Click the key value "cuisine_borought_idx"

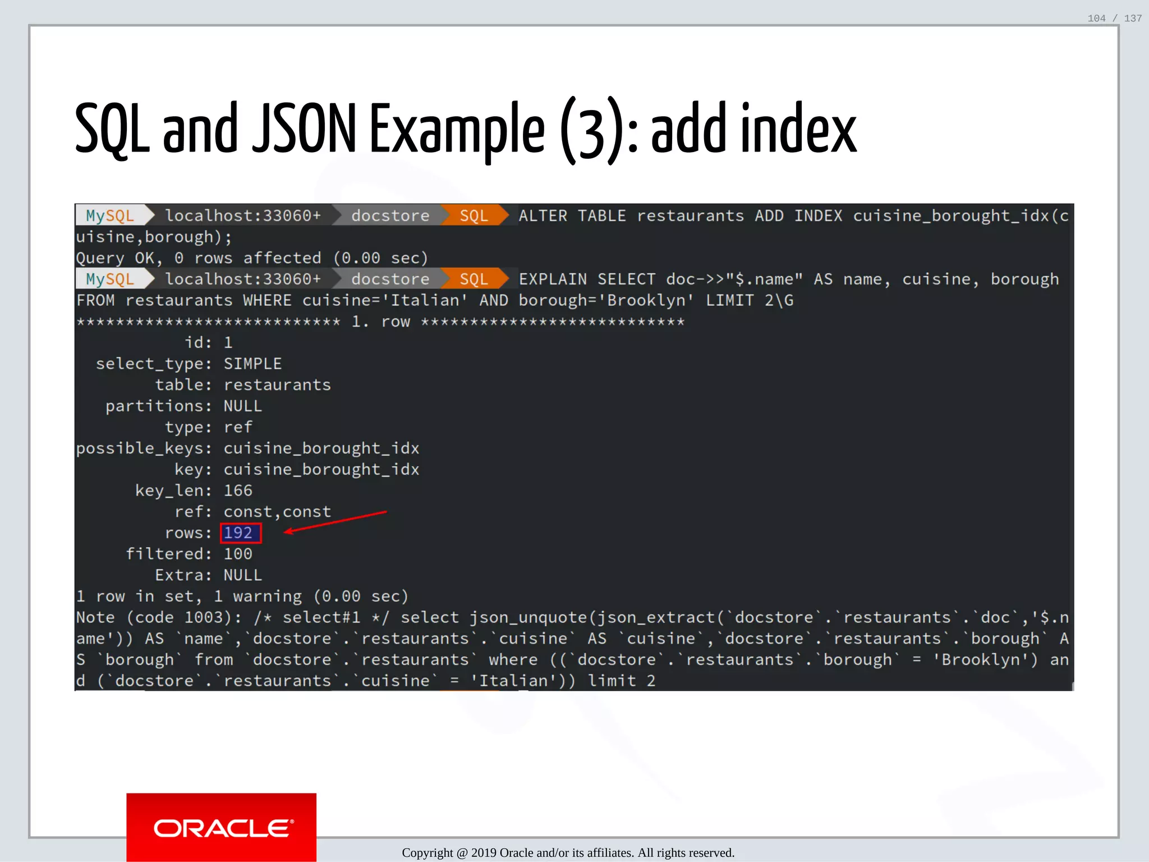pyautogui.click(x=321, y=469)
